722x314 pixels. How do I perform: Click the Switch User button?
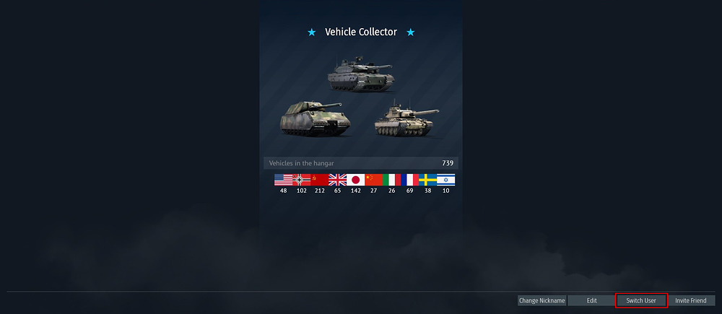pyautogui.click(x=641, y=301)
